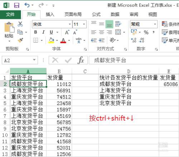Expand the 粘贴 paste options arrow
179x157 pixels.
[9, 41]
